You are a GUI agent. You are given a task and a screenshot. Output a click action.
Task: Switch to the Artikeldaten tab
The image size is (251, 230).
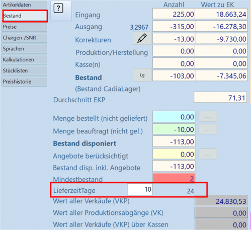pos(24,5)
